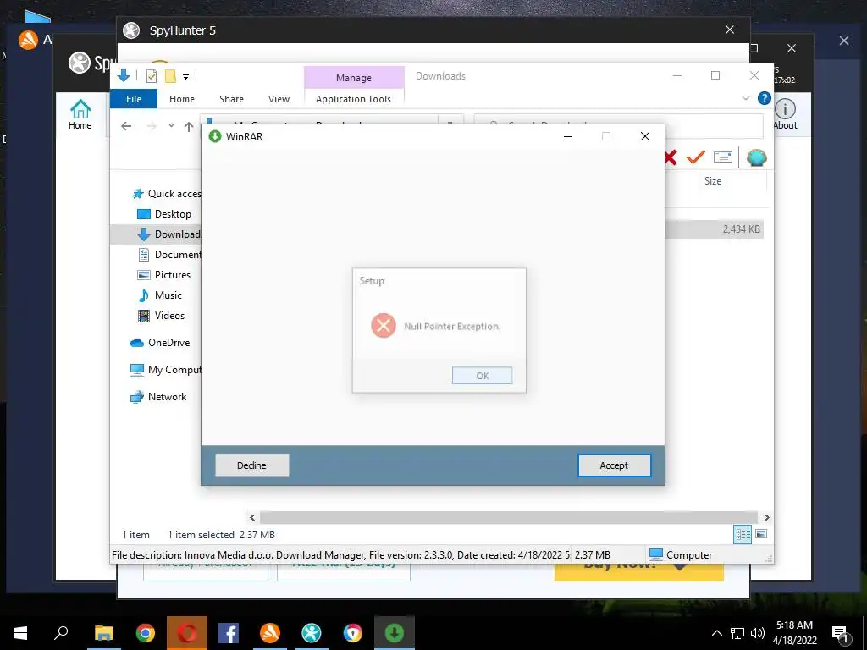This screenshot has height=650, width=867.
Task: Select Videos in navigation pane
Action: [161, 316]
